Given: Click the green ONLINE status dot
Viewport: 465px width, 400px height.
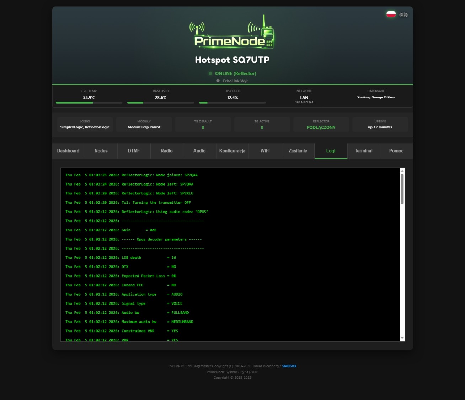Looking at the screenshot, I should [210, 73].
